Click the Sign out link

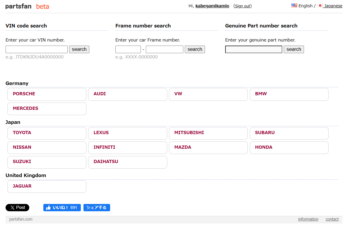(x=242, y=6)
